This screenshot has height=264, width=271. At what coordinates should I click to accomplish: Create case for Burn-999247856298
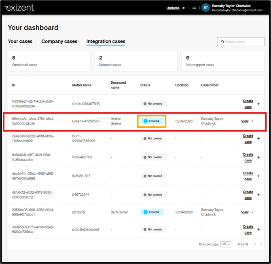[248, 139]
